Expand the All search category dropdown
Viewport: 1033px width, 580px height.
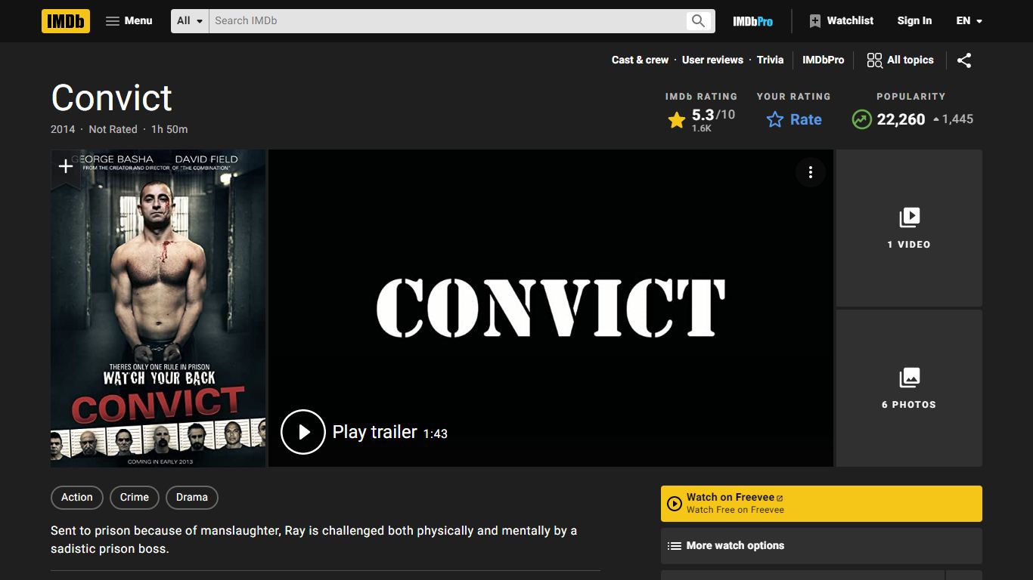pos(191,21)
